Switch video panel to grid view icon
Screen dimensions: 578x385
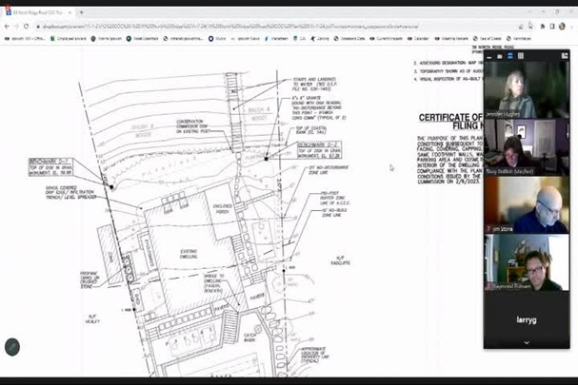(x=521, y=56)
